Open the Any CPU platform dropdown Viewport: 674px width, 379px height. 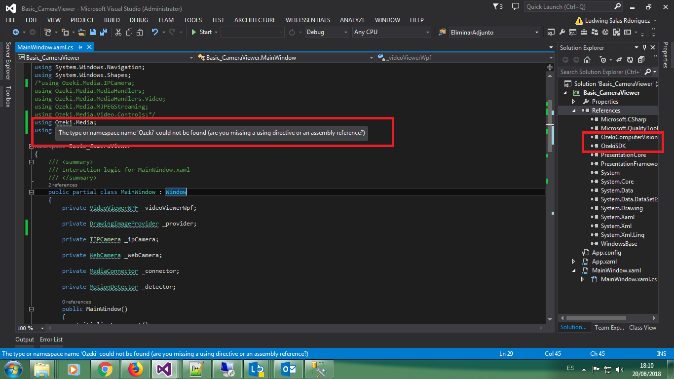(x=392, y=32)
